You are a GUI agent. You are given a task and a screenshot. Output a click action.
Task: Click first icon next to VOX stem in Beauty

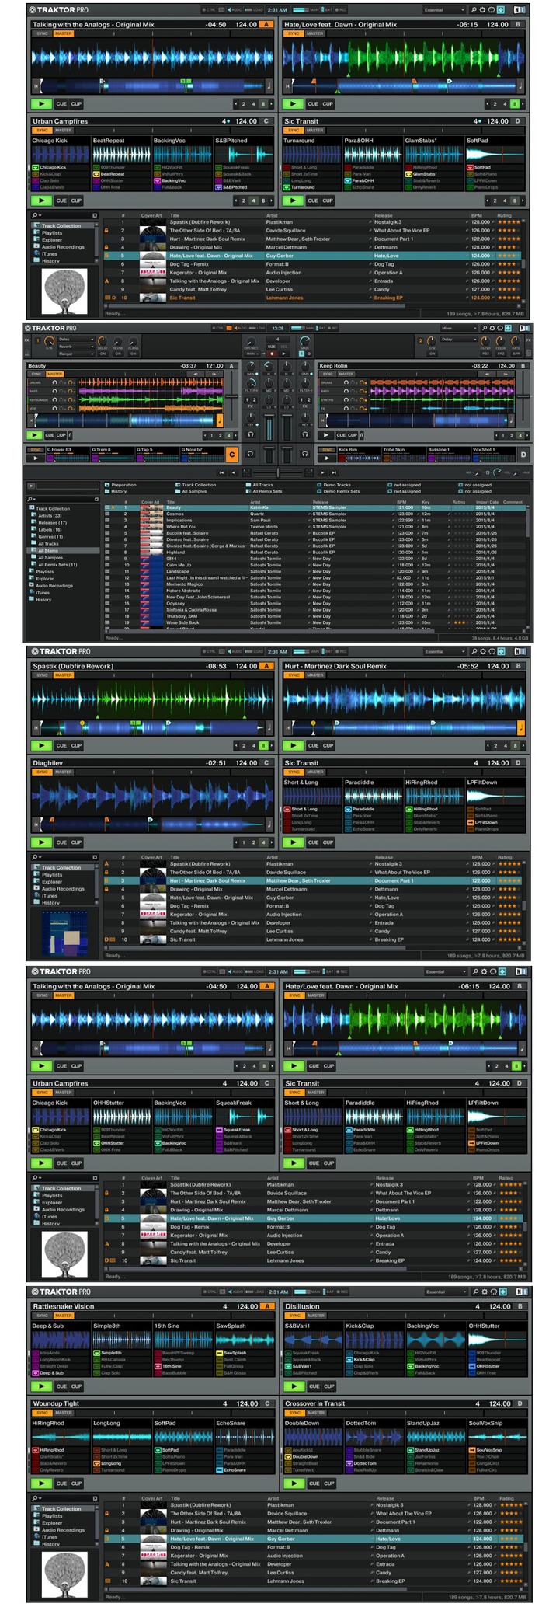pyautogui.click(x=55, y=408)
